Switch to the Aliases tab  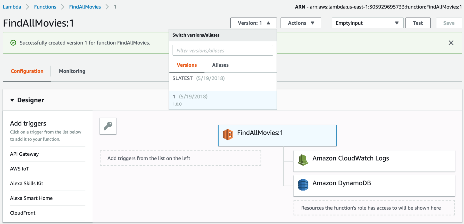[220, 65]
